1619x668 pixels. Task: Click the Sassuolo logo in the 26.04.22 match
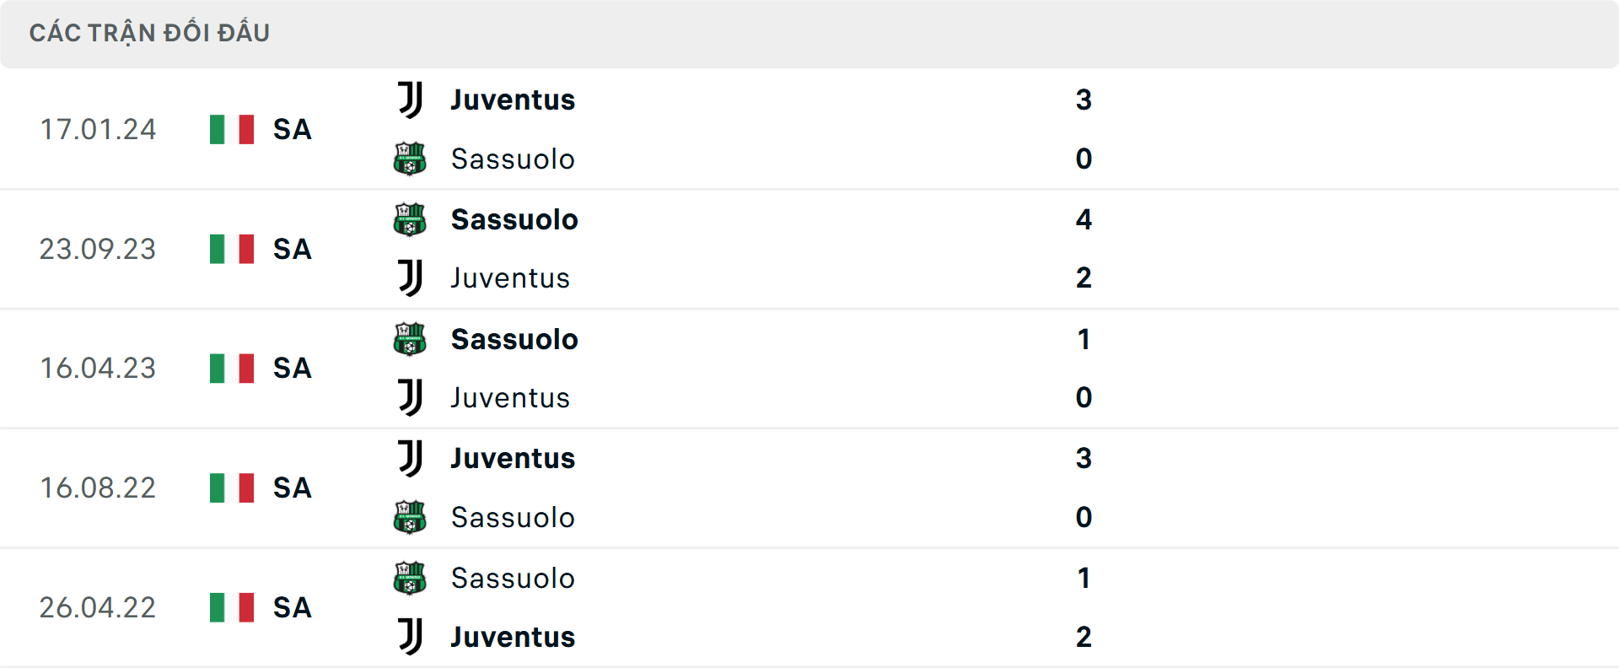click(x=411, y=578)
